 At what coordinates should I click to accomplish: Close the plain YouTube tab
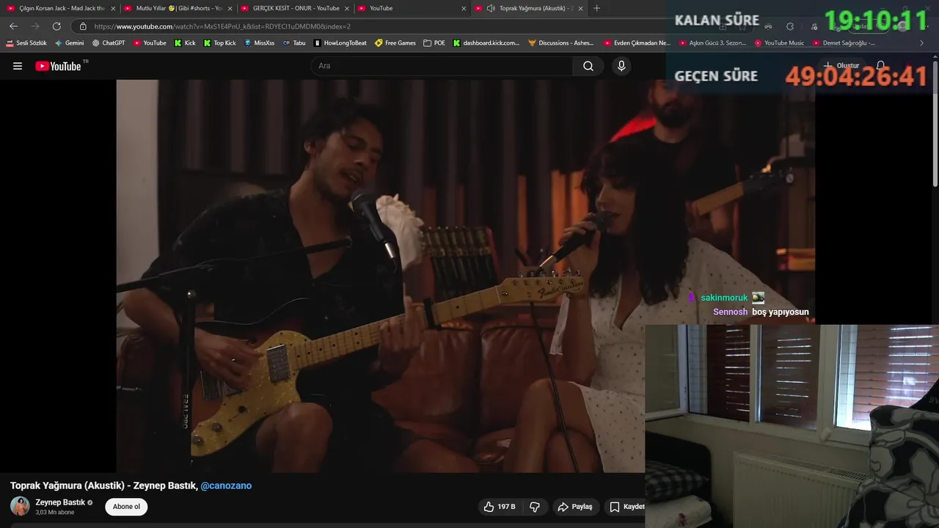464,8
